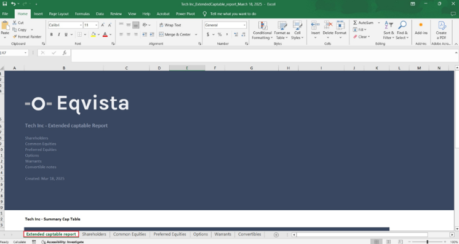This screenshot has width=459, height=244.
Task: Click the Insert Function fx button
Action: (65, 53)
